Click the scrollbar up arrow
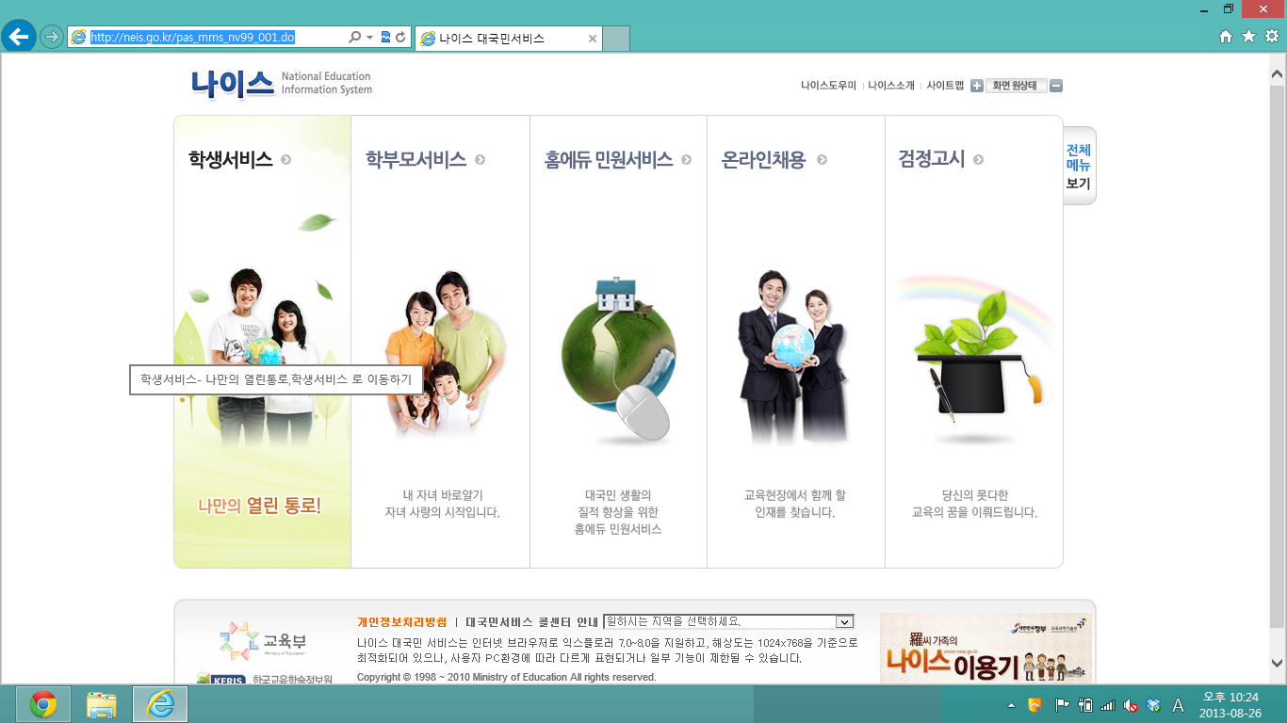 coord(1278,73)
